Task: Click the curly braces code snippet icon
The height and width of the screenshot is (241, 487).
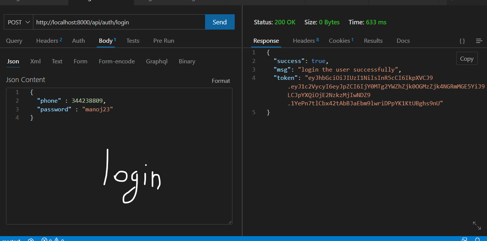Action: click(462, 41)
